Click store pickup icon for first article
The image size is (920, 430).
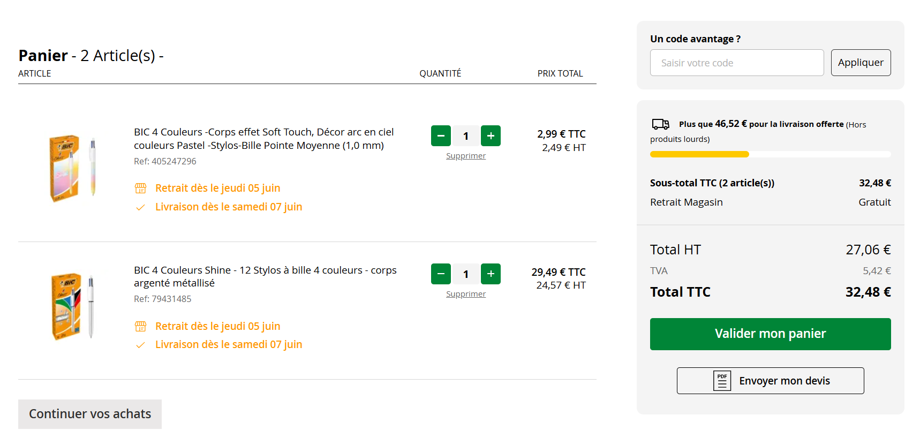click(x=140, y=188)
